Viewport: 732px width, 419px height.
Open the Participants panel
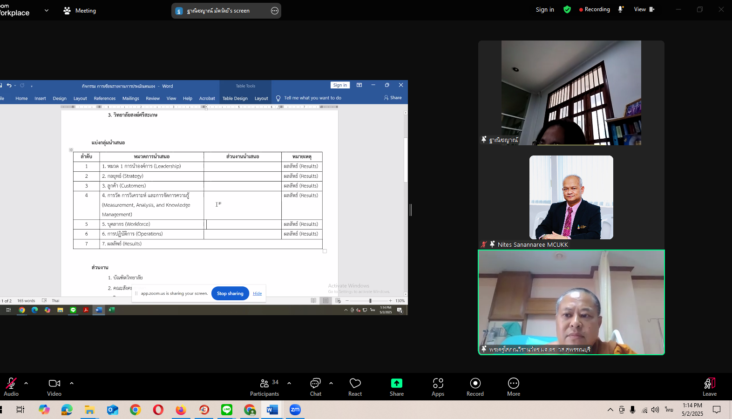click(x=264, y=387)
